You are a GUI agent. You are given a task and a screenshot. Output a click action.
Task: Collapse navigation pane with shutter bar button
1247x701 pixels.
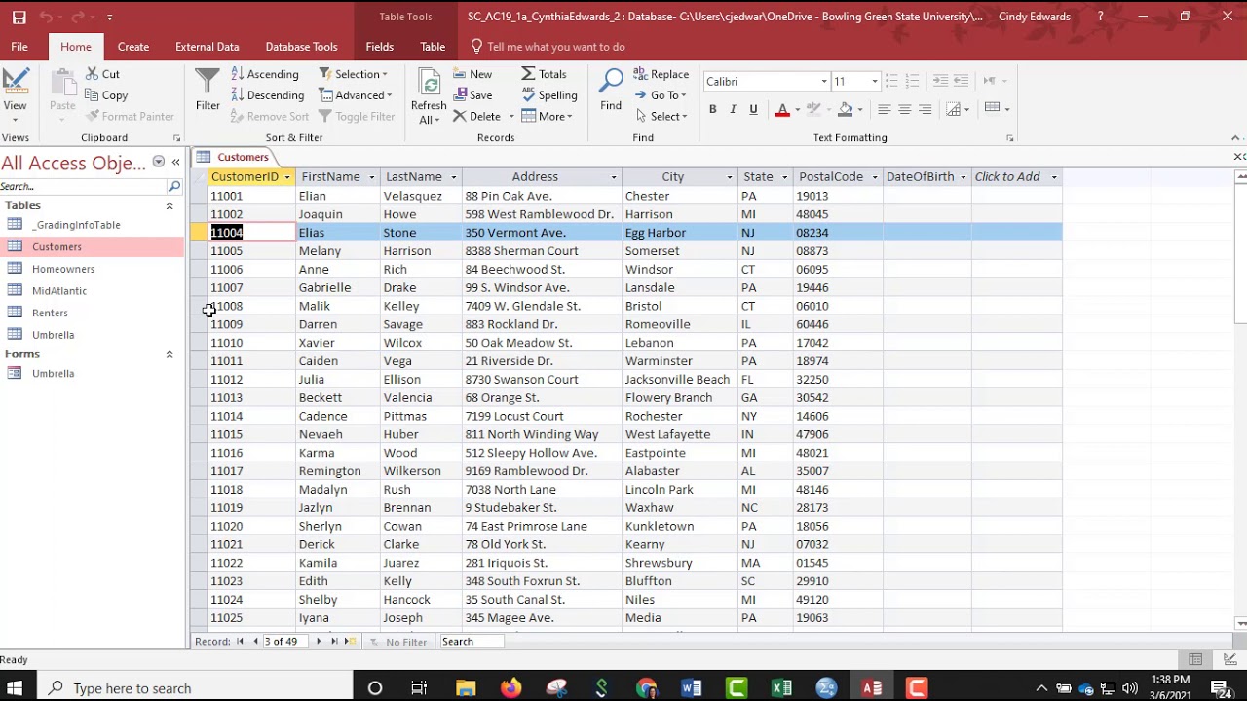pos(175,162)
